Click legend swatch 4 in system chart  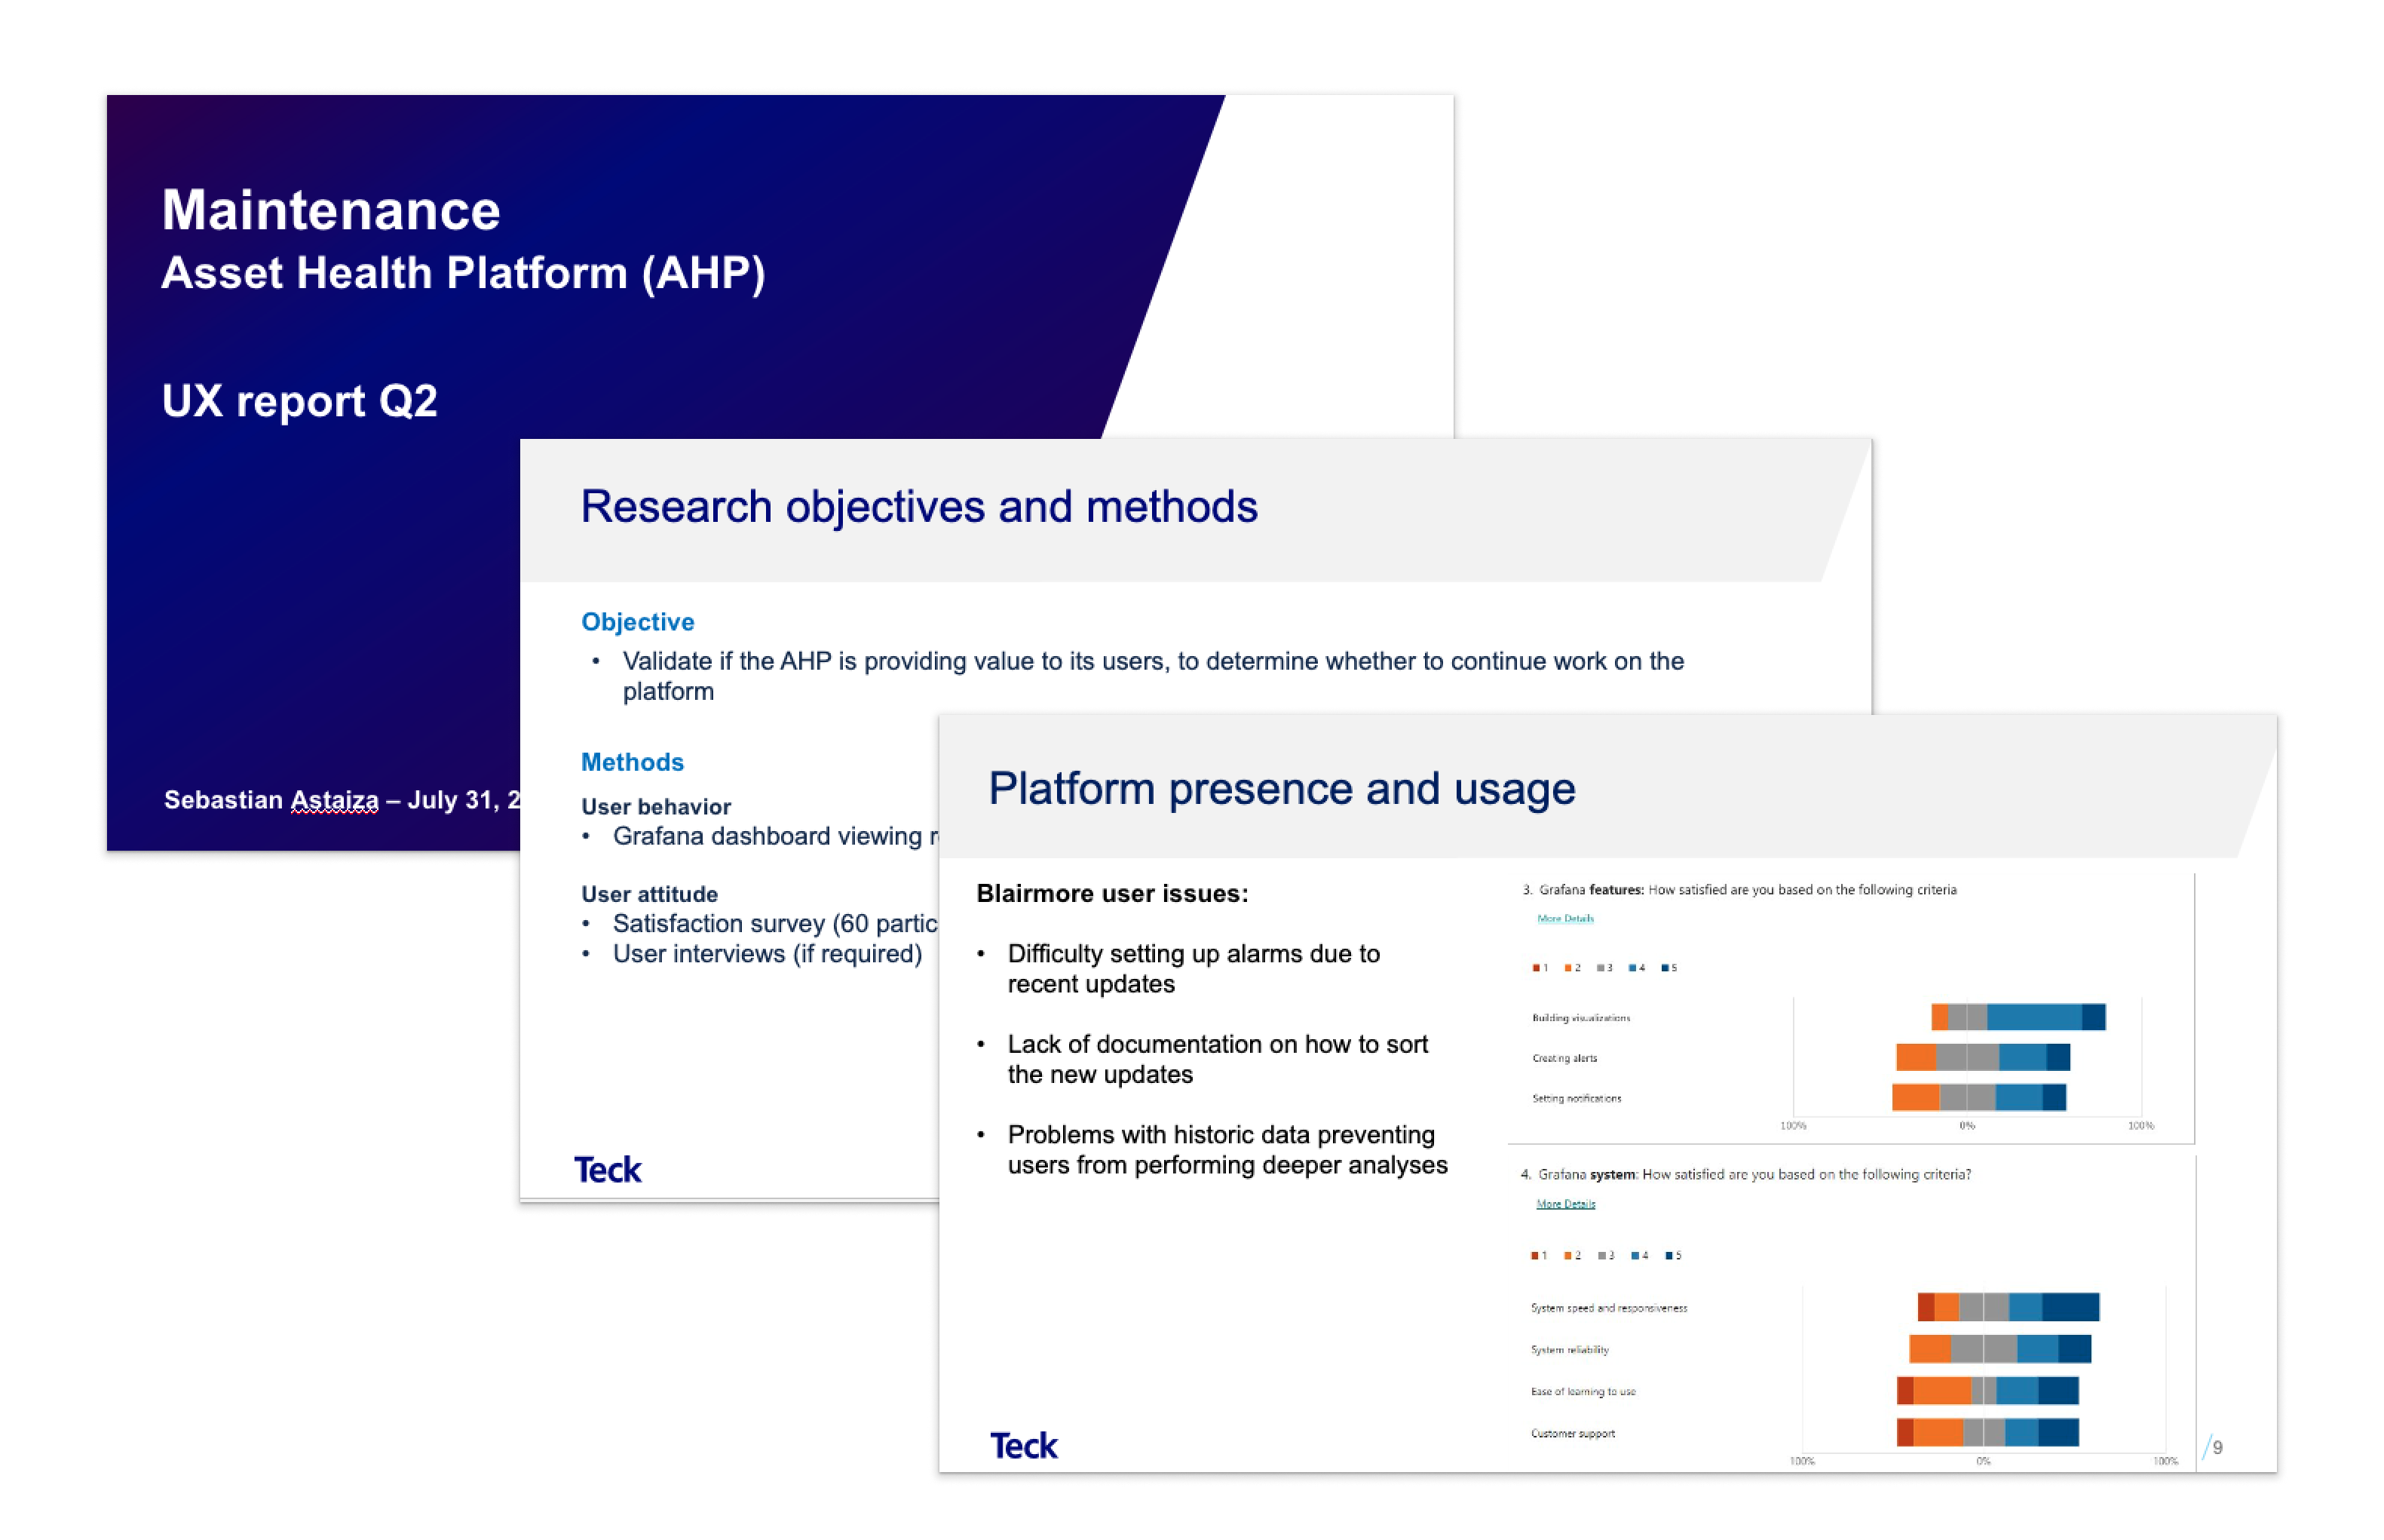(x=1635, y=1256)
